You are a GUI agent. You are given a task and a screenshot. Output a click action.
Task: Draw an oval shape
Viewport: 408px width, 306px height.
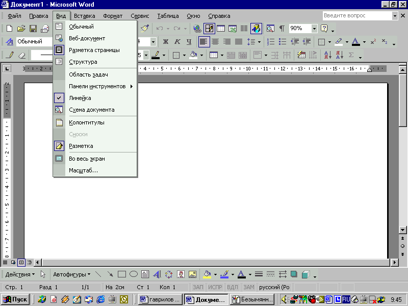click(134, 274)
